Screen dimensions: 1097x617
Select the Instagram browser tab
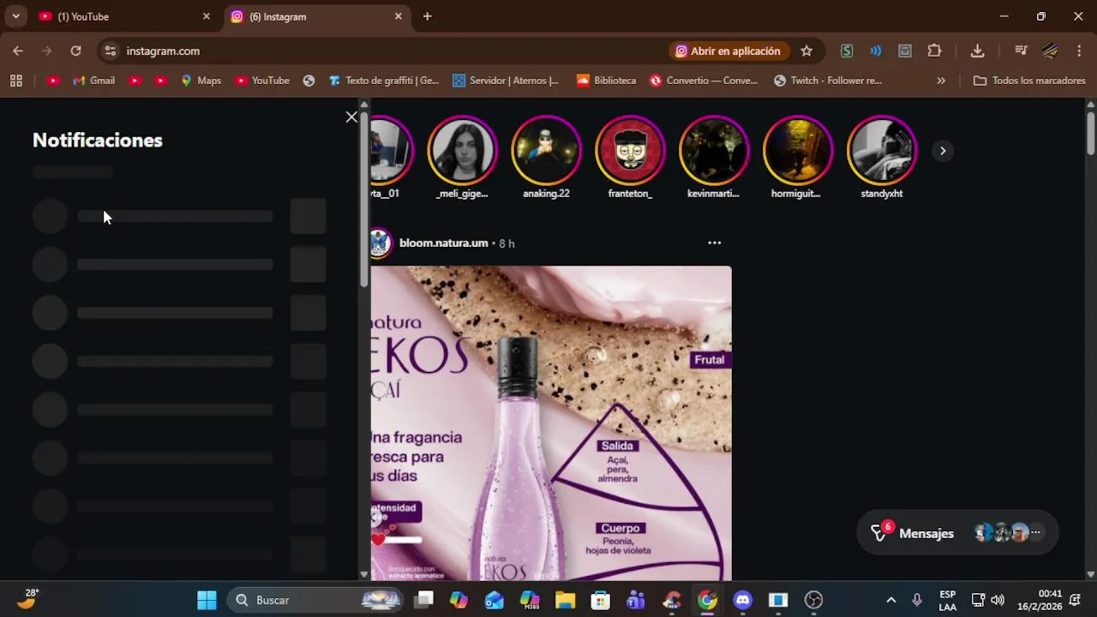tap(315, 16)
